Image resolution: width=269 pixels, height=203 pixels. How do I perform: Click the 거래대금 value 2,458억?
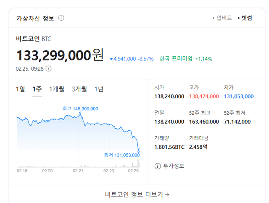(198, 147)
